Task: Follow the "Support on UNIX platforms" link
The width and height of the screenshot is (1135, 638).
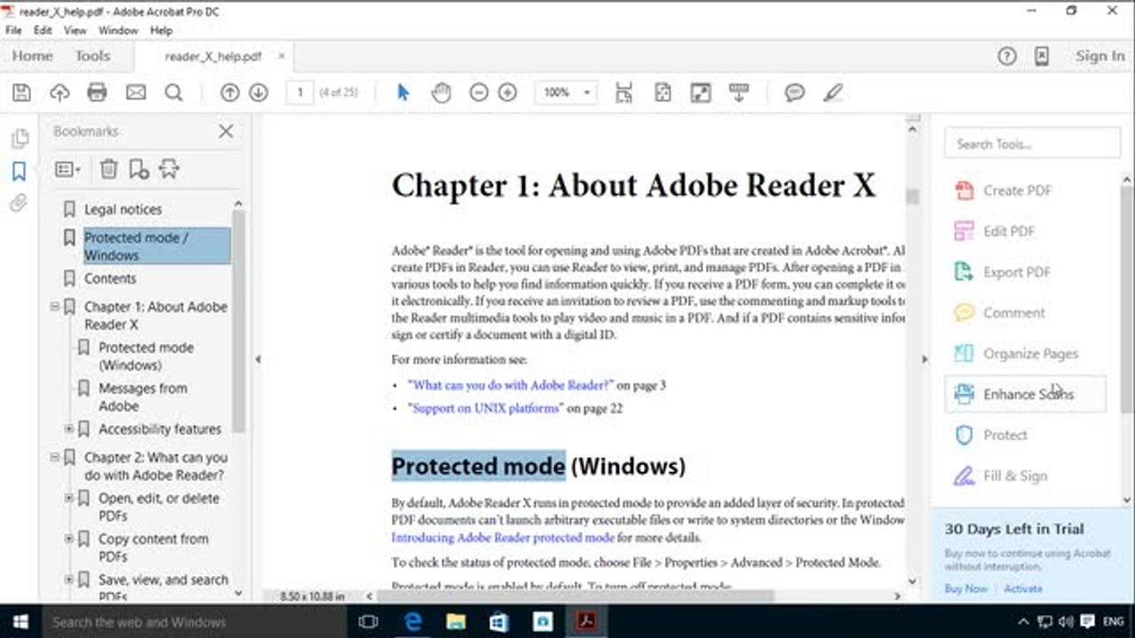Action: point(486,408)
